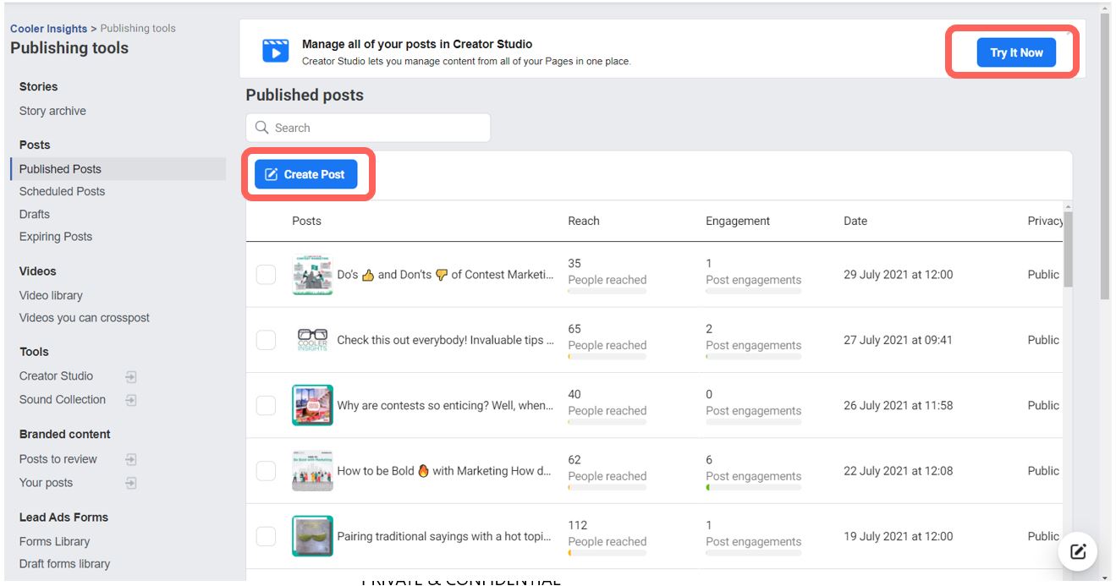
Task: Click the Create Post button
Action: pyautogui.click(x=305, y=174)
